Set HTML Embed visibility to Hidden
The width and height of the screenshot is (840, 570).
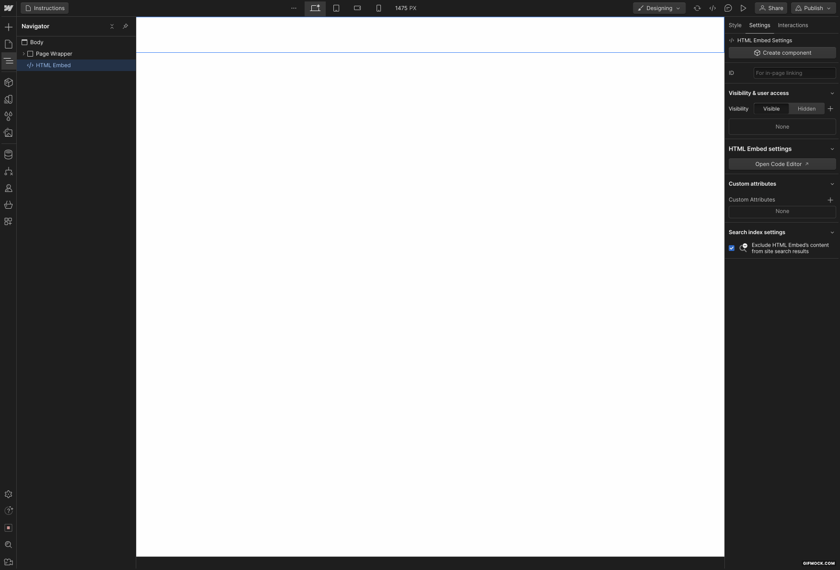coord(806,109)
